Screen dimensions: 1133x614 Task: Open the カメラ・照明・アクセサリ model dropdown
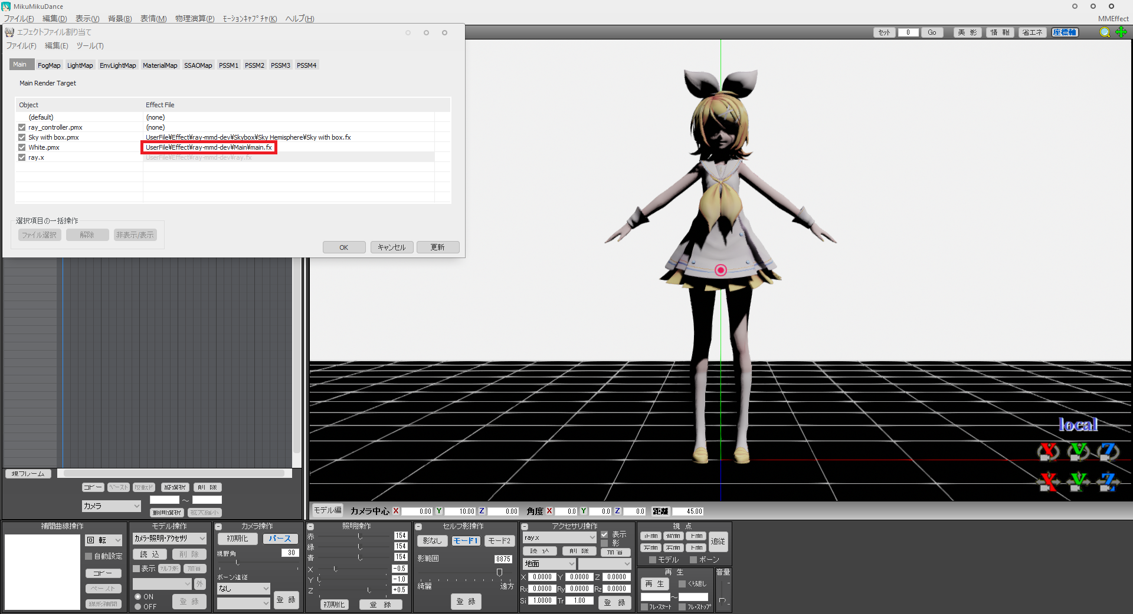tap(169, 539)
